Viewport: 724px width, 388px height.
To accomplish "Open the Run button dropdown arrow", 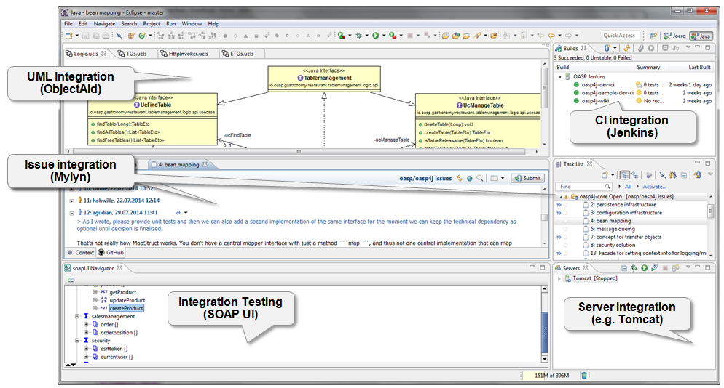I will [384, 36].
